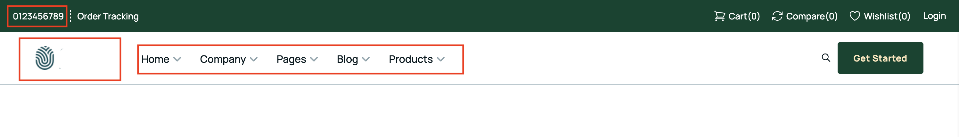Select the Pages menu item
Screen dimensions: 959x137
[x=291, y=59]
